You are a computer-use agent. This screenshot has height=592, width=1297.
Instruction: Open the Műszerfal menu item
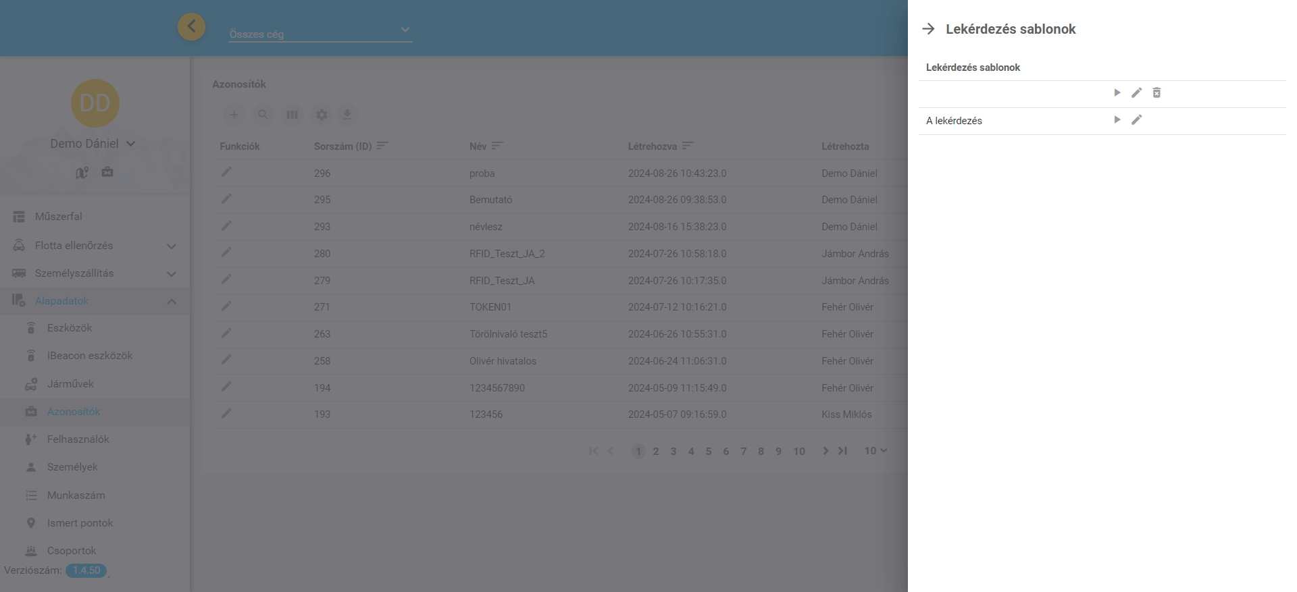tap(59, 217)
